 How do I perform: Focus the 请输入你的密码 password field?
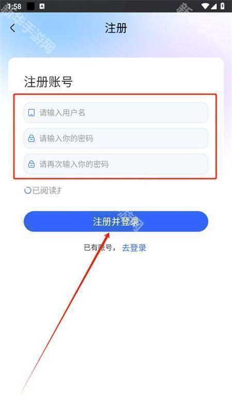pos(116,138)
